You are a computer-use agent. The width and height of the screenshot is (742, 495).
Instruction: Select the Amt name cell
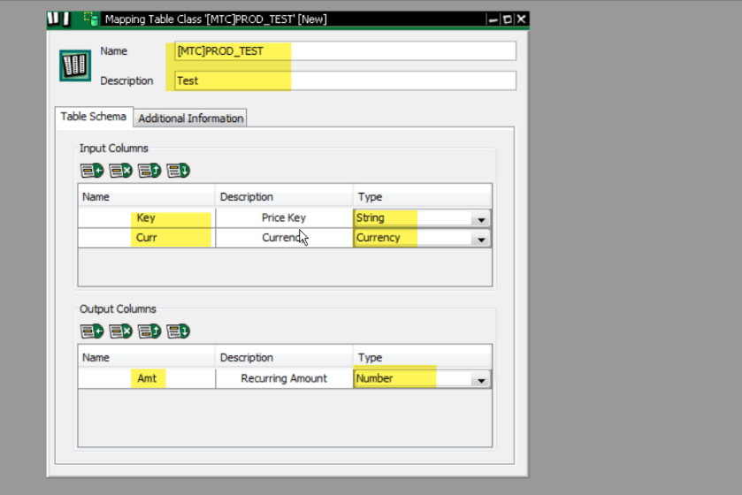[146, 378]
